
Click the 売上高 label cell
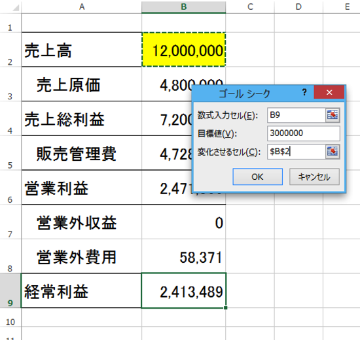(82, 50)
